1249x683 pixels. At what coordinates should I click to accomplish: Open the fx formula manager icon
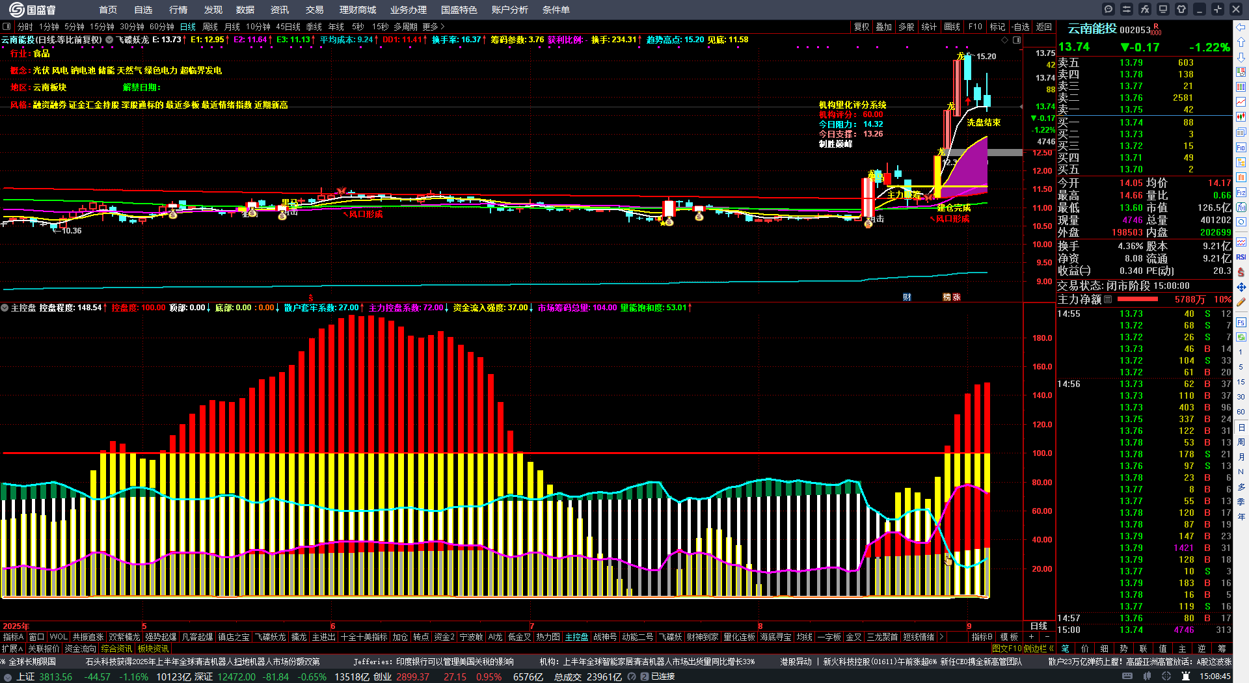1145,9
